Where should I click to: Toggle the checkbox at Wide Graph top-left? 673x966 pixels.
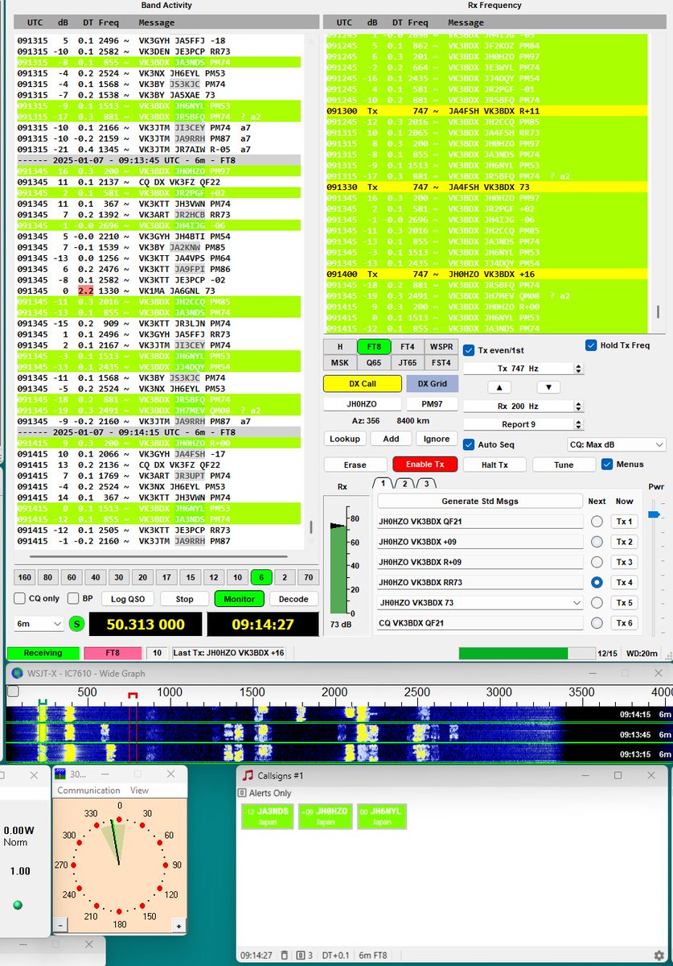(x=12, y=691)
